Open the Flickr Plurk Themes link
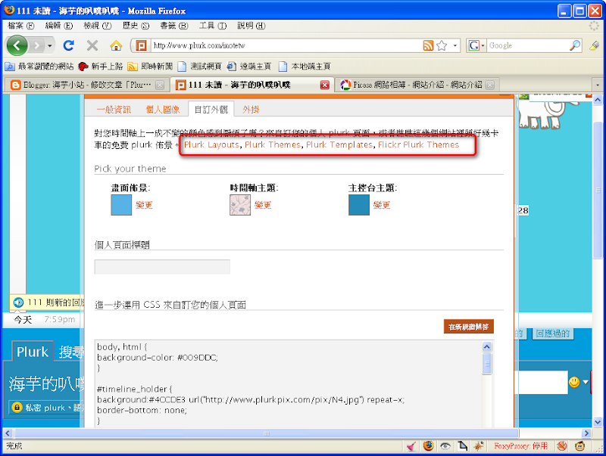The image size is (606, 456). (x=418, y=144)
